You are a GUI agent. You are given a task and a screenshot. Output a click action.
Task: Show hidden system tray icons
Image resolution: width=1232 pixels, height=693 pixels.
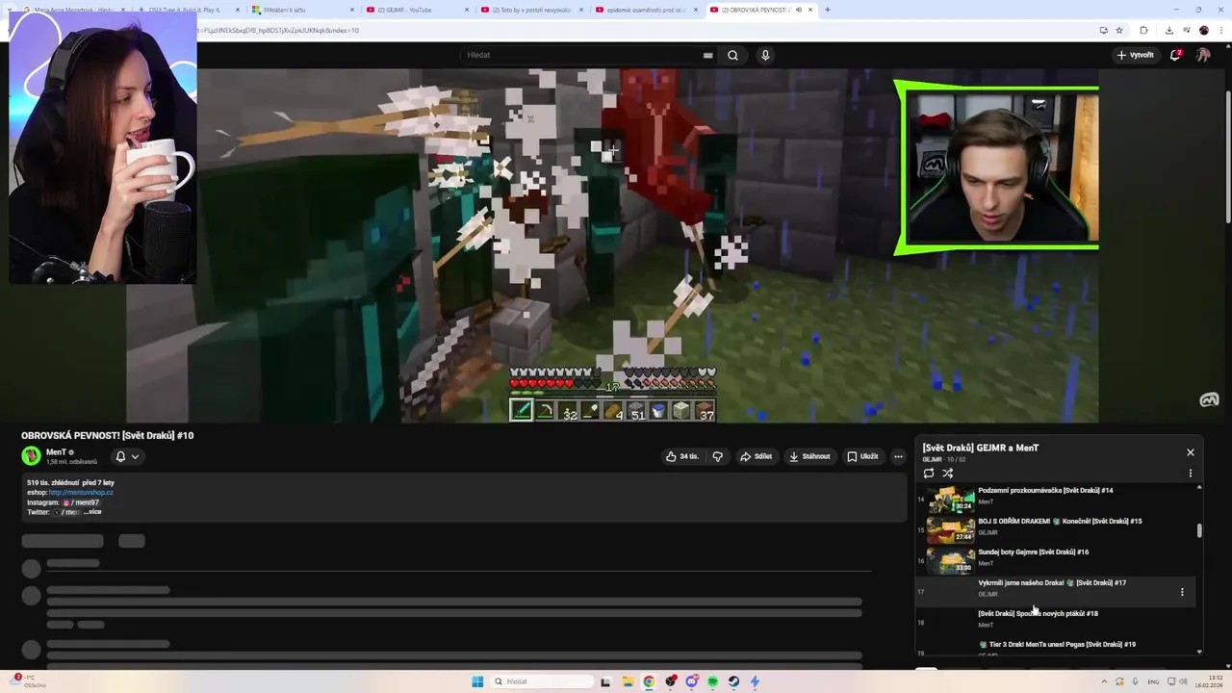tap(1104, 681)
